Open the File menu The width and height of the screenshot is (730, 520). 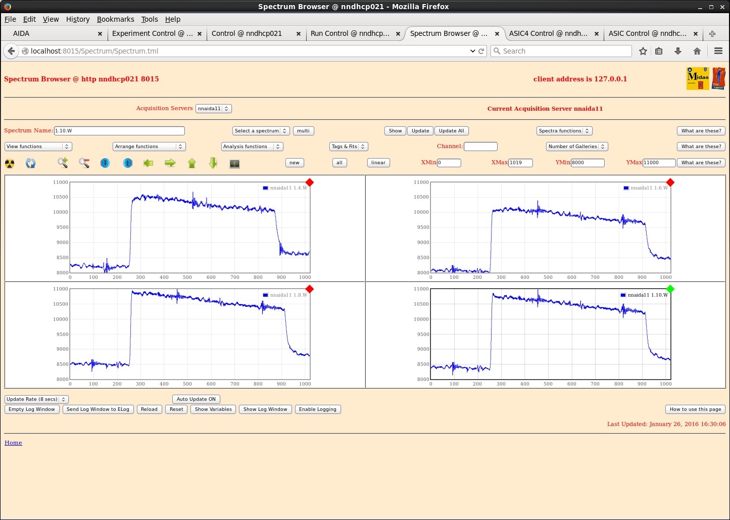pyautogui.click(x=10, y=19)
